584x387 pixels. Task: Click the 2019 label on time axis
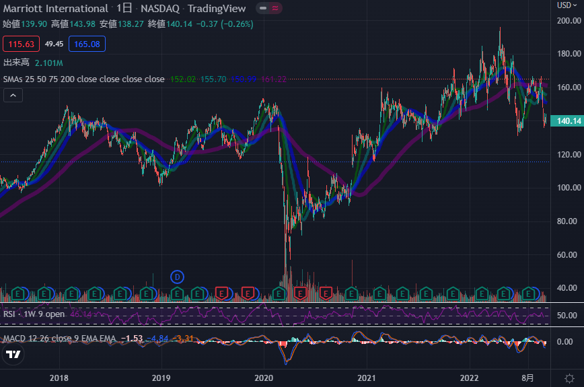pyautogui.click(x=161, y=378)
